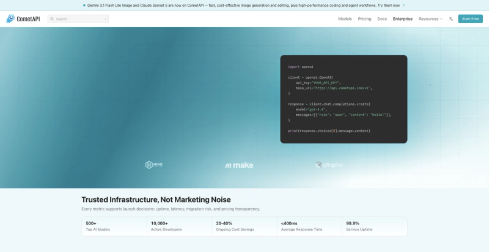Click the qRaptor partner logo
The height and width of the screenshot is (252, 489).
click(329, 165)
